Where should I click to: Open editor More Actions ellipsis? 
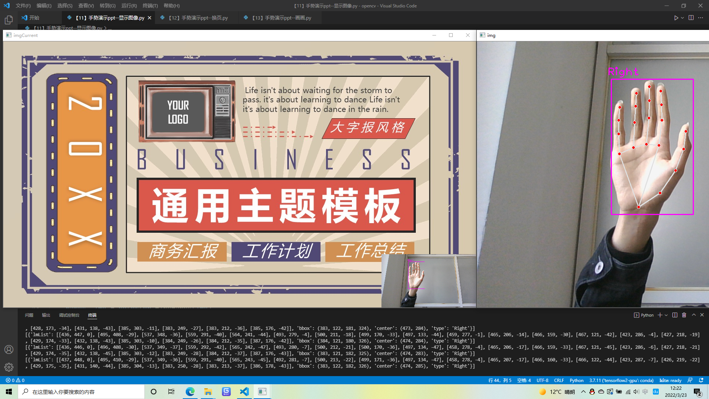click(x=701, y=18)
